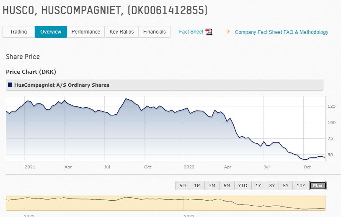Click the orange arrow before Company Fact Sheet FAQ
Viewport: 341px width, 217px height.
click(x=228, y=32)
